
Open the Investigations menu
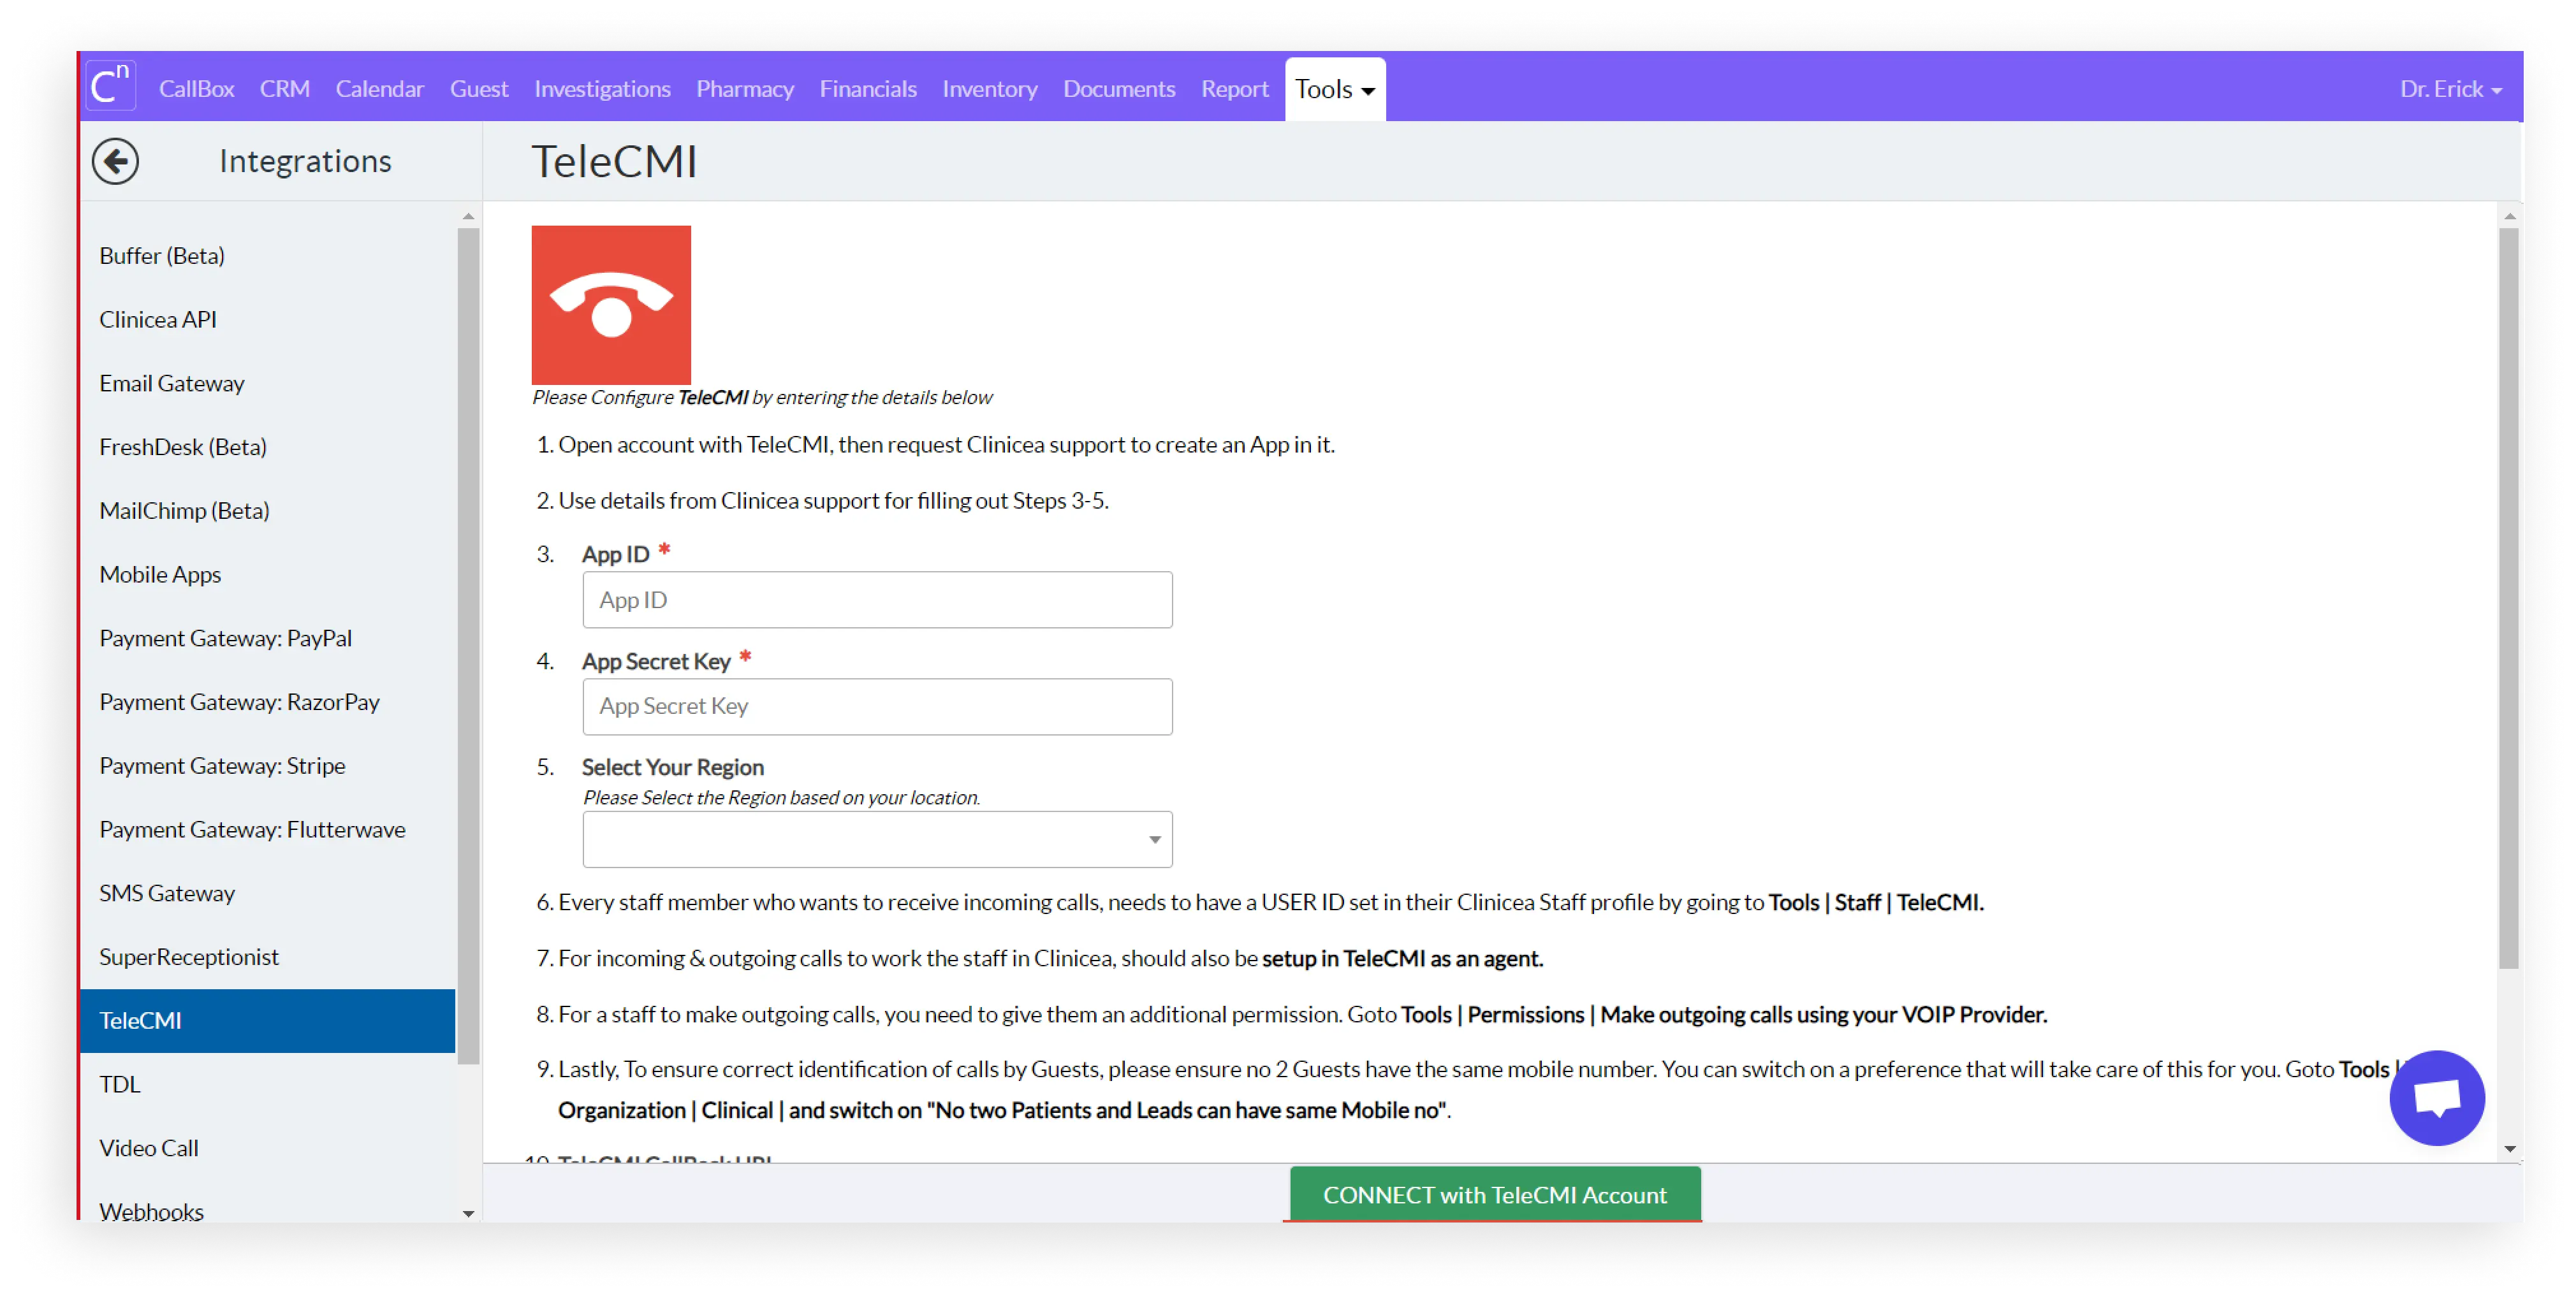(602, 89)
